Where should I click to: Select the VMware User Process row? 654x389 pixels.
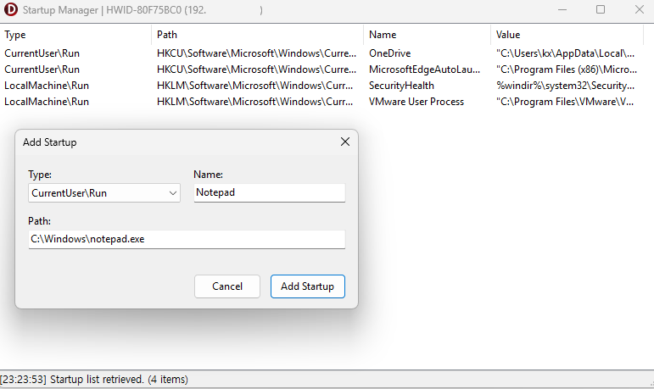click(321, 102)
